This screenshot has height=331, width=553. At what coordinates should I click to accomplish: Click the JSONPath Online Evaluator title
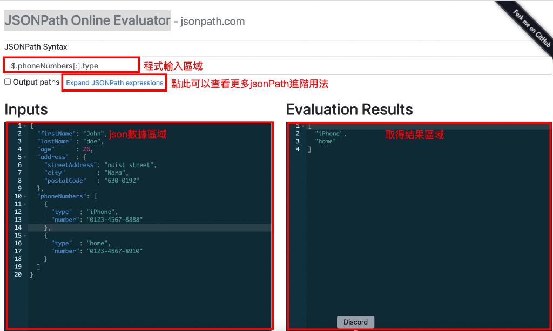tap(87, 21)
